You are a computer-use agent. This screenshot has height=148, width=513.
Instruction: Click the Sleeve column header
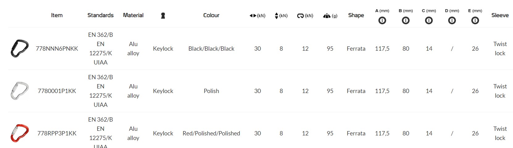point(500,15)
